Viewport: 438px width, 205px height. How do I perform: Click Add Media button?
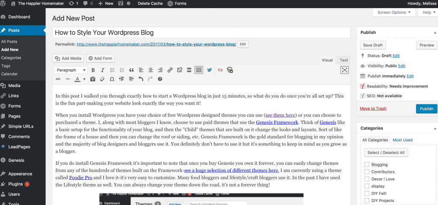point(68,59)
